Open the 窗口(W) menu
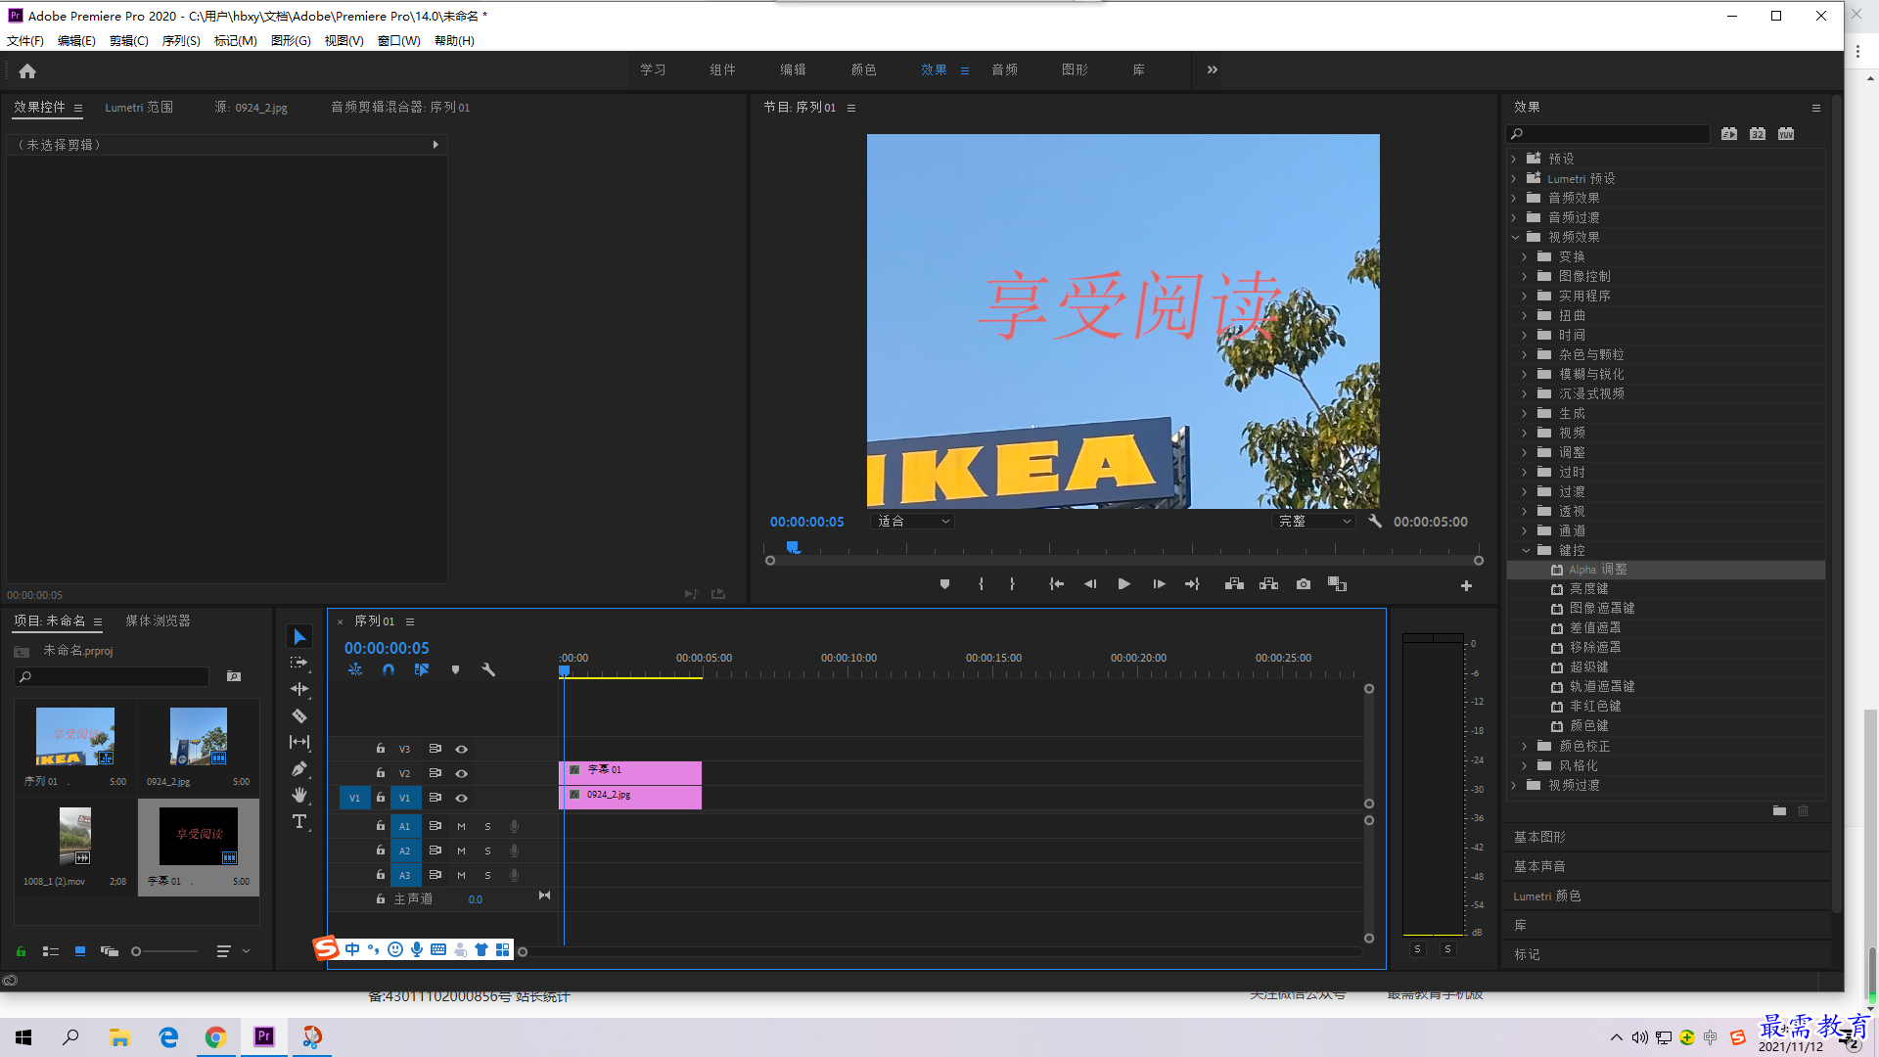1879x1057 pixels. [x=398, y=40]
